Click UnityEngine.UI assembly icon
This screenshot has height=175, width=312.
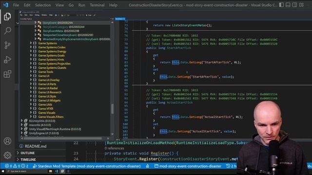click(x=26, y=133)
